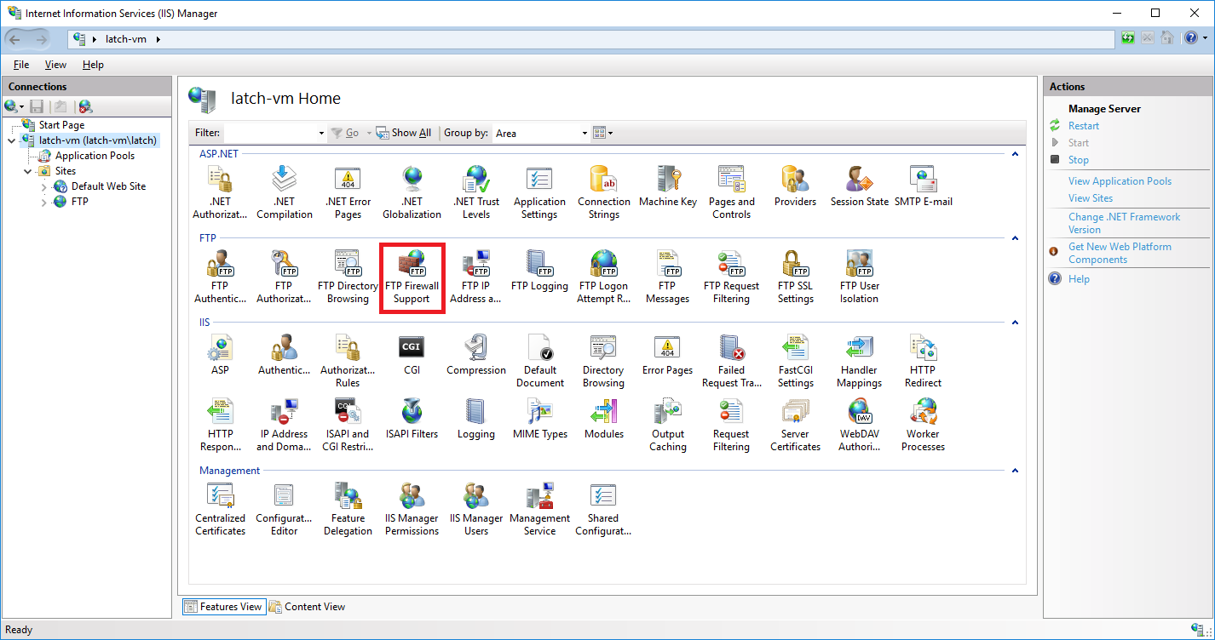Expand Default Web Site node
The width and height of the screenshot is (1215, 640).
point(44,186)
